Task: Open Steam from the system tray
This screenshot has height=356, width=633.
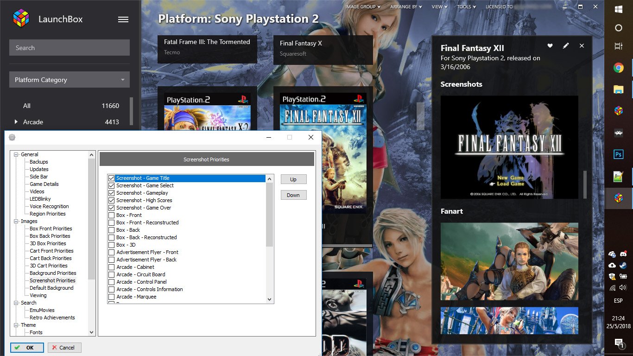Action: pos(623,265)
